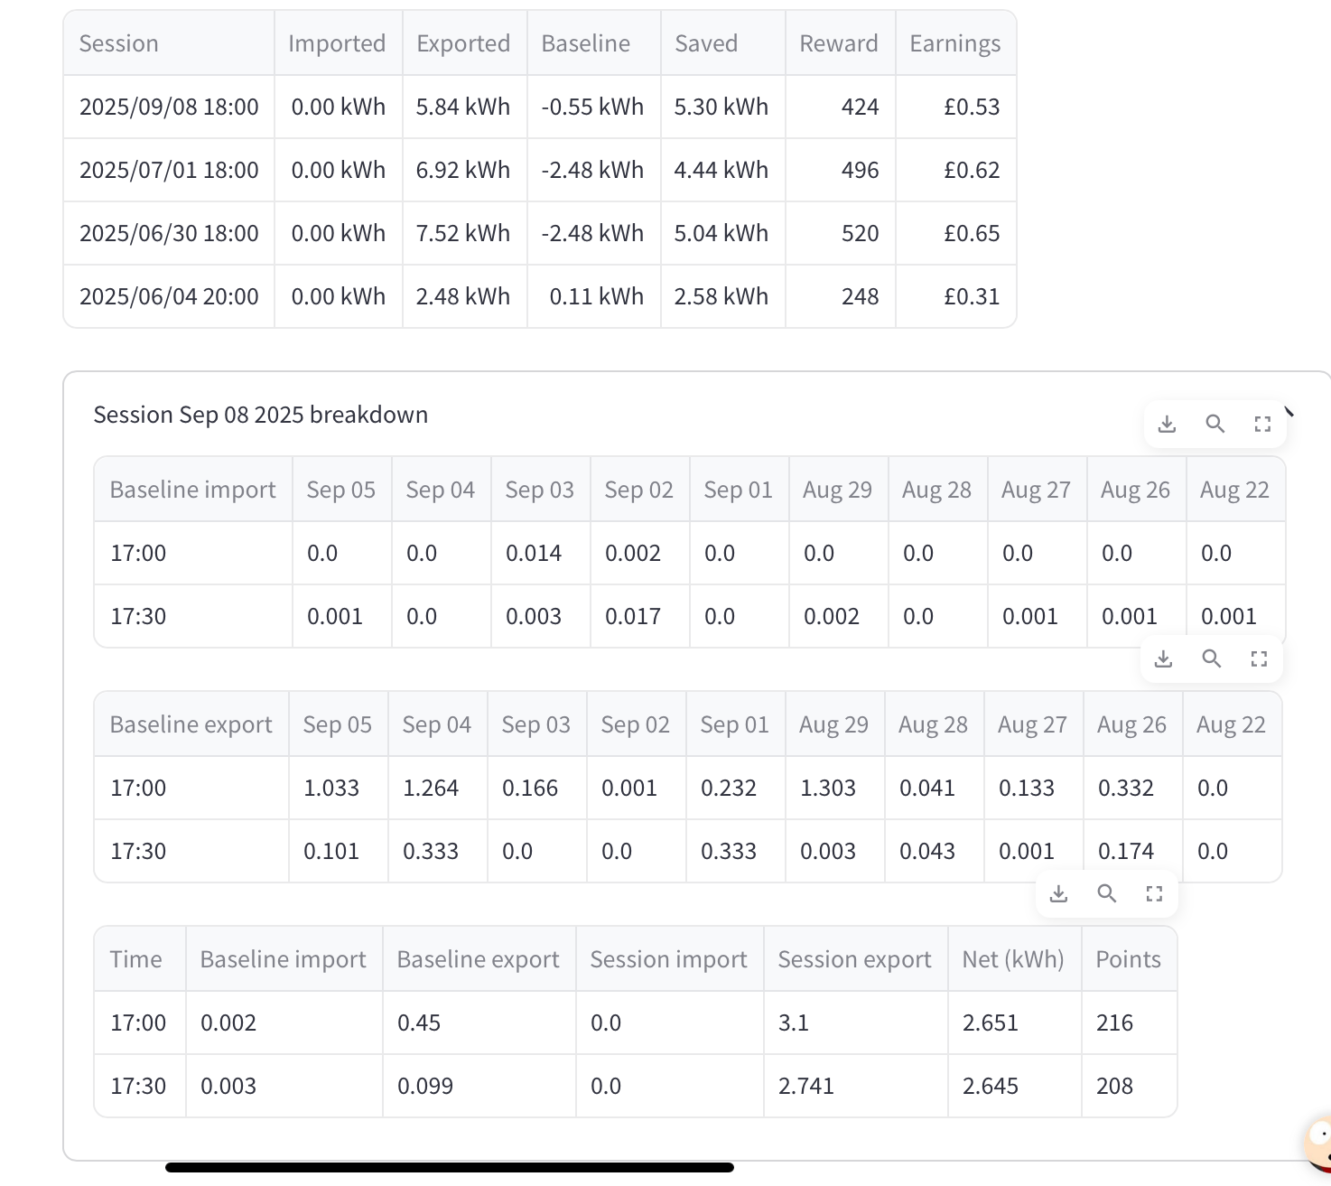Open search for the Baseline import table
Viewport: 1331px width, 1186px height.
tap(1215, 424)
